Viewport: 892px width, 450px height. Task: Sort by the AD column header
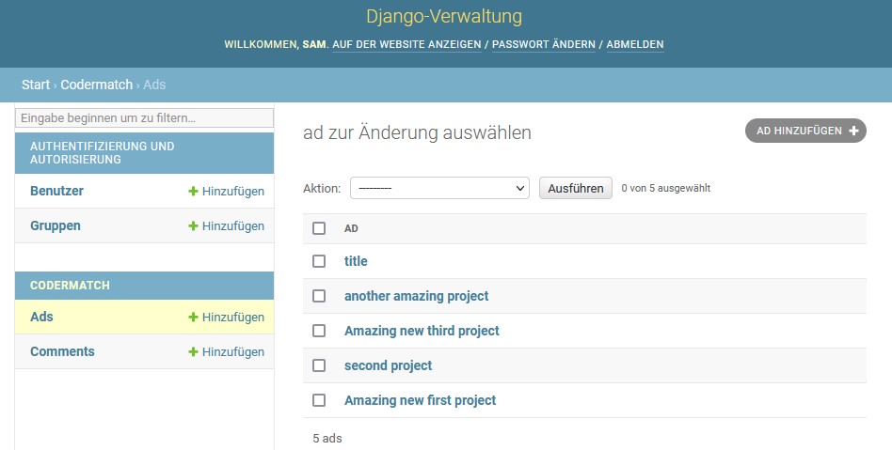tap(351, 228)
